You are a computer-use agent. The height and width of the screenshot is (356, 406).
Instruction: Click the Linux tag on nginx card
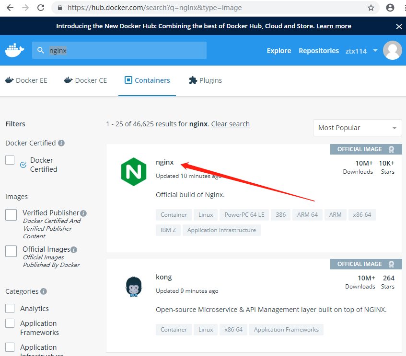206,215
